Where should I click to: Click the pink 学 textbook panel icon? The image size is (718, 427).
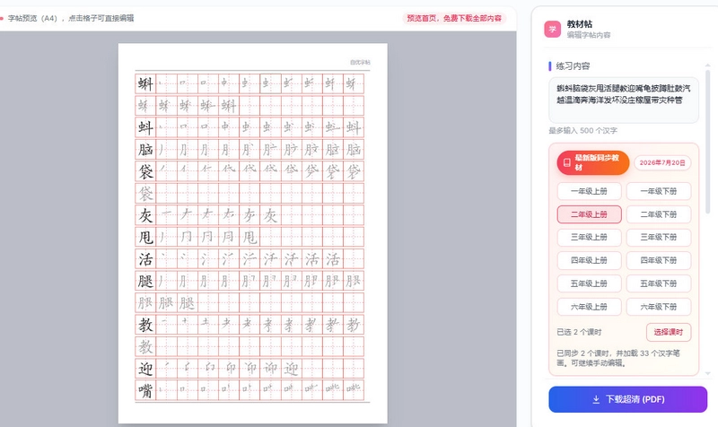click(x=552, y=30)
